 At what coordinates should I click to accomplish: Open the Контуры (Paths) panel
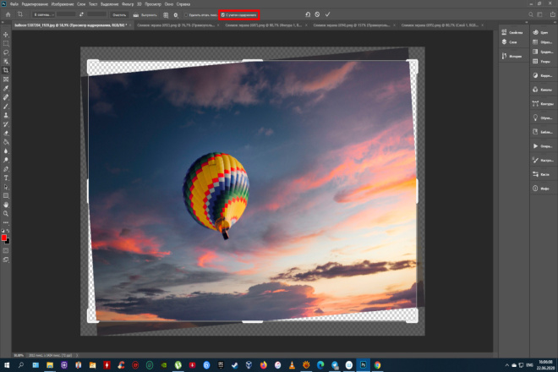point(543,104)
